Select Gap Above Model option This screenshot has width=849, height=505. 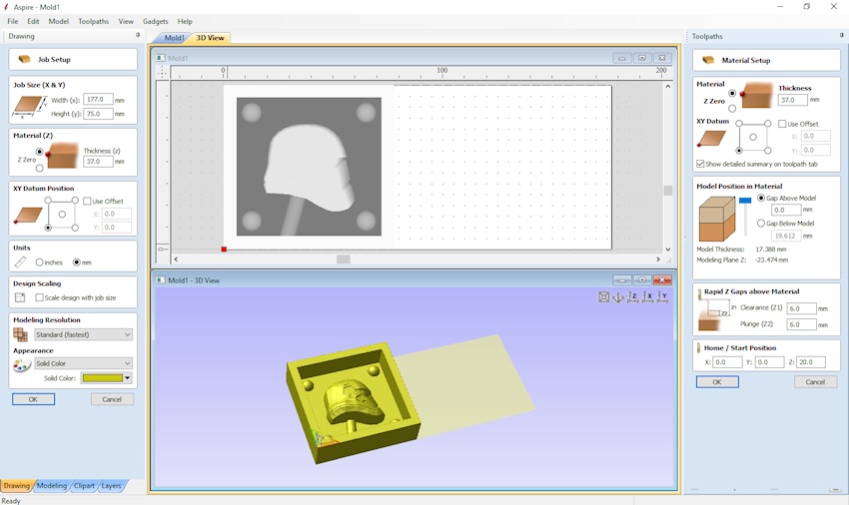pos(761,198)
